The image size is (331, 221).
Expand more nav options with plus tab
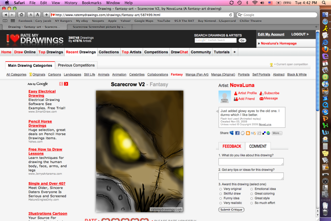tap(235, 52)
